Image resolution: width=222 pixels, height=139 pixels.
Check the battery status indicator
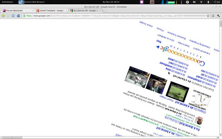pyautogui.click(x=208, y=2)
